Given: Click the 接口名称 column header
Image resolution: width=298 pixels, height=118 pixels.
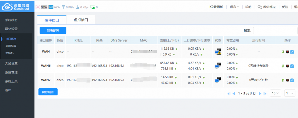Looking at the screenshot, I should 46,40.
